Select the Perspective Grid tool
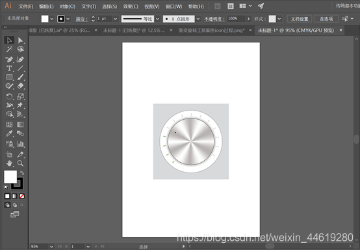The image size is (360, 250). pos(20,114)
